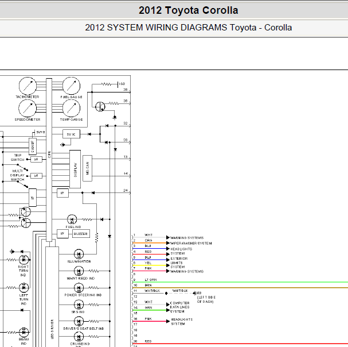Click the MAINT REQD IND LED symbol

click(79, 271)
